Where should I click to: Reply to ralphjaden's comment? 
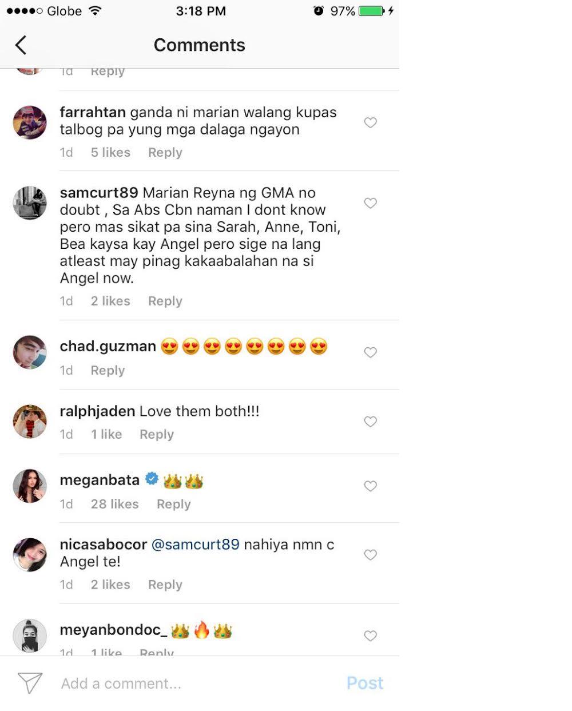click(x=156, y=435)
